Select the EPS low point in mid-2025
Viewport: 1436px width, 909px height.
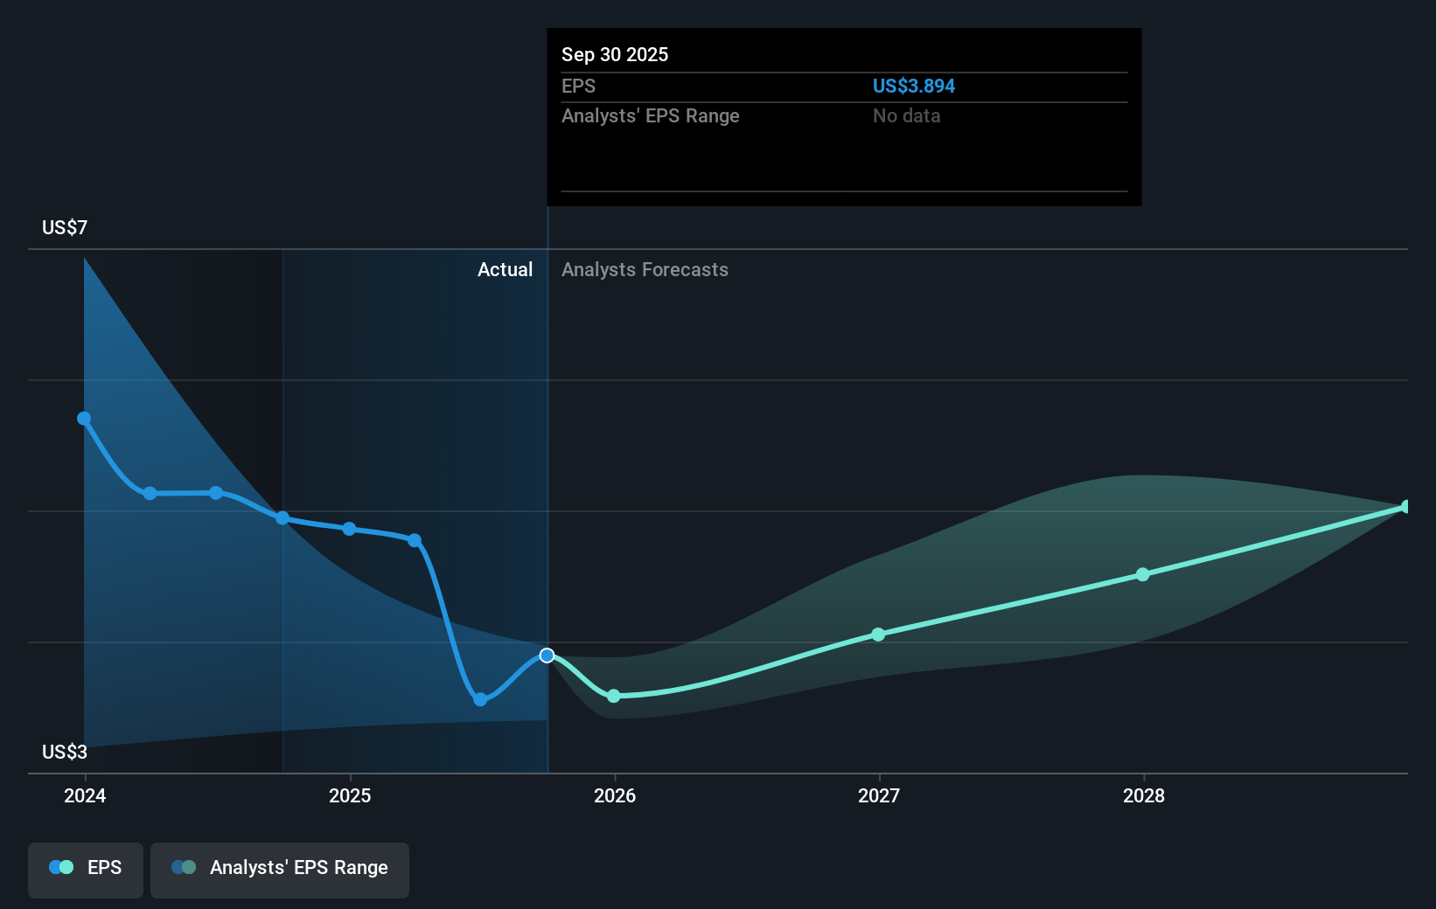click(480, 699)
